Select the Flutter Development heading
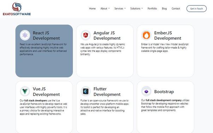This screenshot has height=133, width=213. [x=107, y=92]
